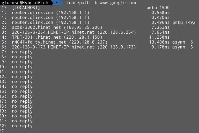The image size is (199, 133).
Task: Click the hop 22 no reply line
Action: [16, 126]
